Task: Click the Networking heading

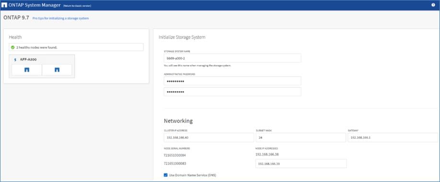Action: pos(178,121)
